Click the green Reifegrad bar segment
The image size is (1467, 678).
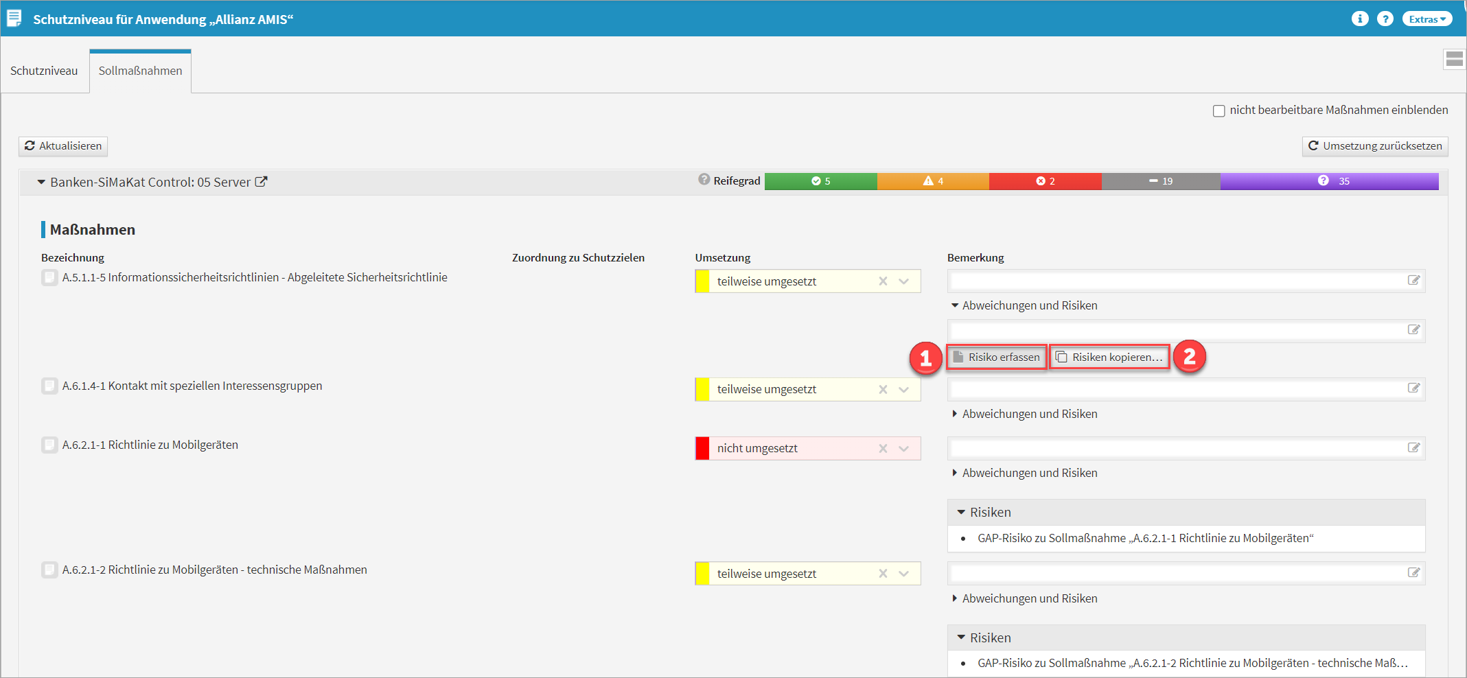[x=820, y=181]
